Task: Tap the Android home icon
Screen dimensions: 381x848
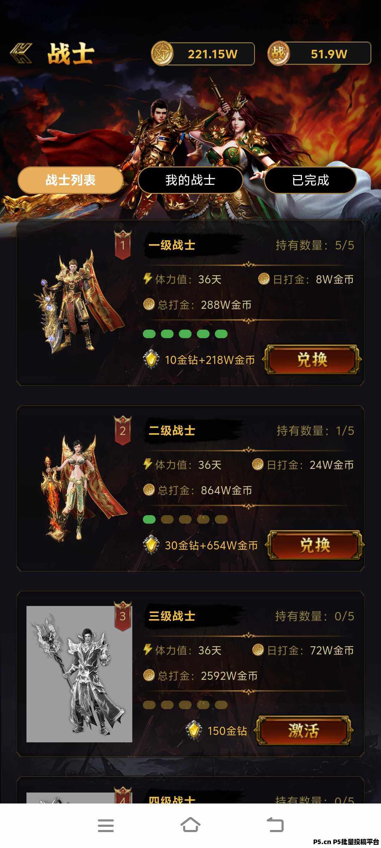Action: [190, 825]
